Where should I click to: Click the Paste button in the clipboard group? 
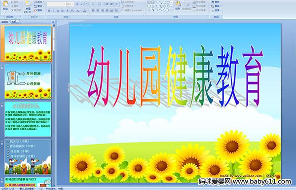(x=5, y=6)
